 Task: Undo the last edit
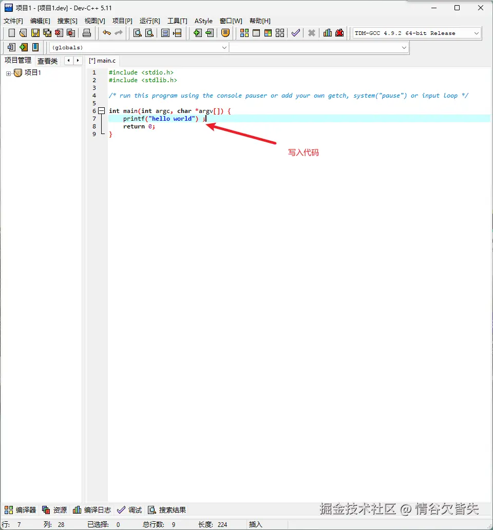point(107,33)
